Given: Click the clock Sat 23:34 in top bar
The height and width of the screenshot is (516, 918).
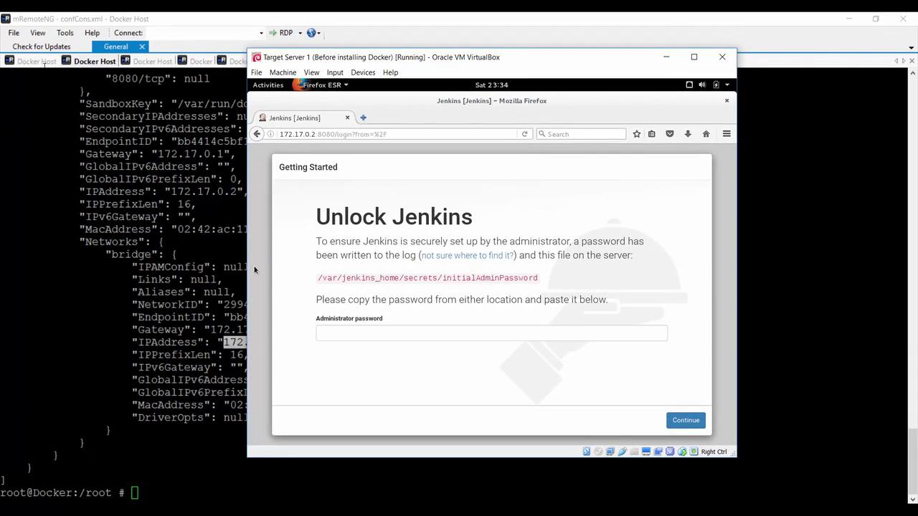Looking at the screenshot, I should click(492, 85).
